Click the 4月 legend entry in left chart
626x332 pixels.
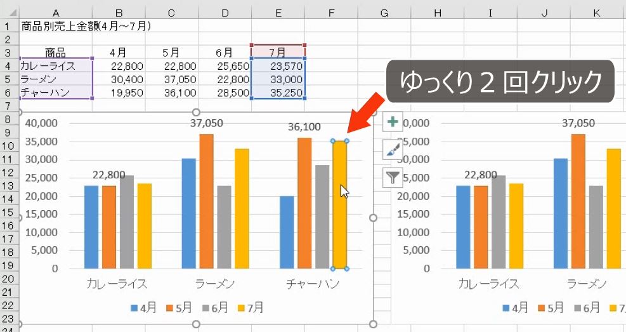144,308
